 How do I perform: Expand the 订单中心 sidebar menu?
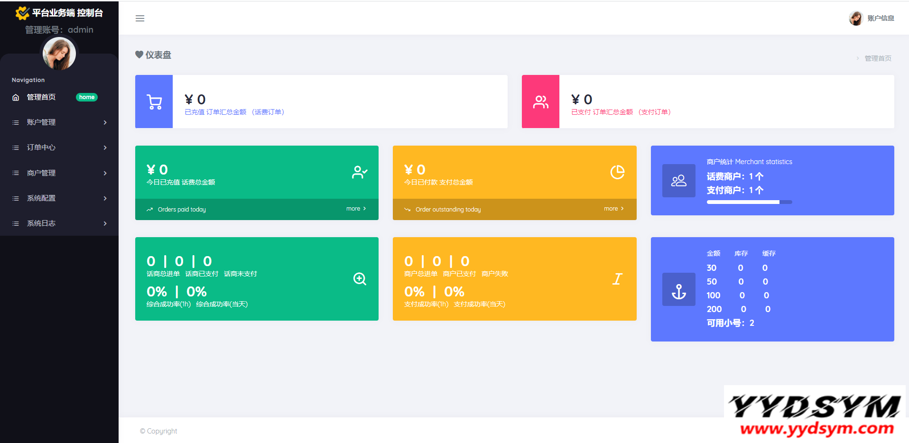coord(59,148)
